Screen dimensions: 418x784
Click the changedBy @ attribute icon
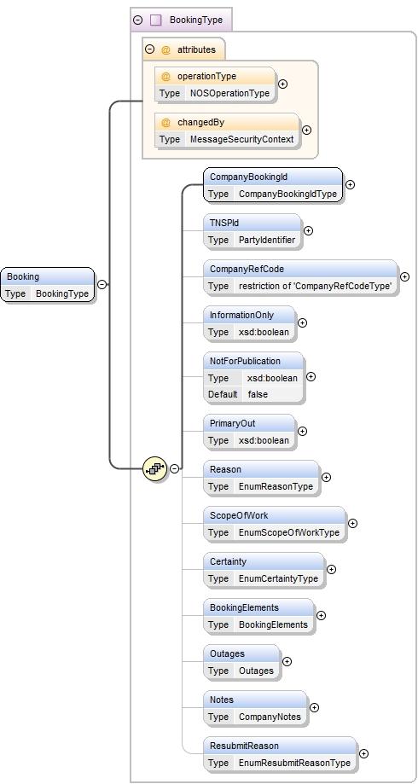pos(166,122)
